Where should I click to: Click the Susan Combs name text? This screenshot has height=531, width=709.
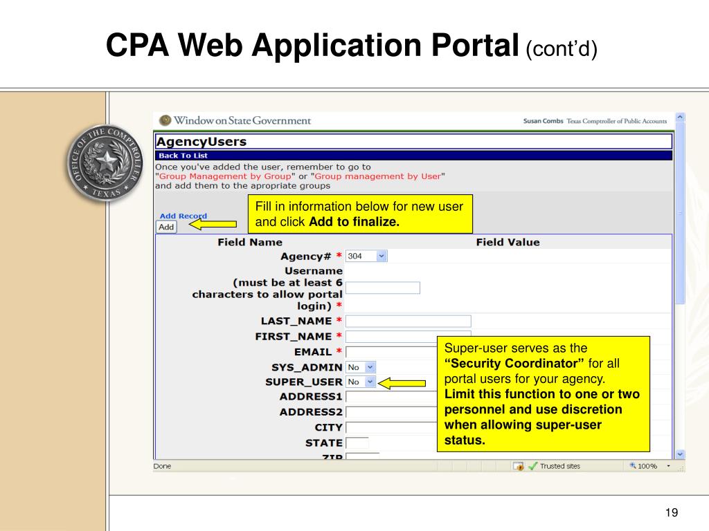click(543, 121)
